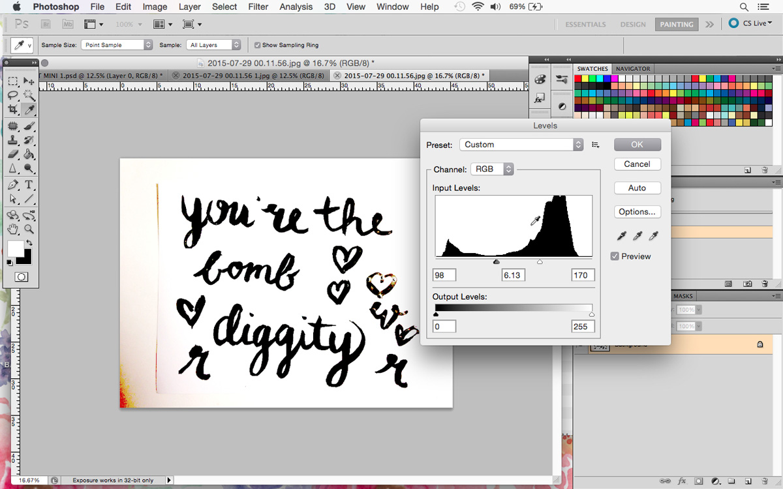Open the Filter menu
The image size is (783, 489).
[x=258, y=7]
